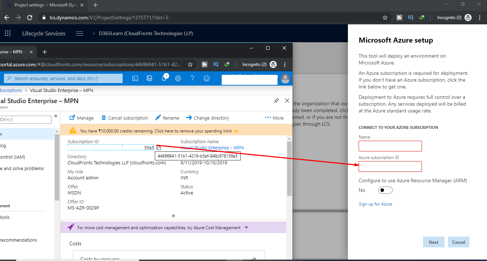
Task: Open the Sign up for Azure link
Action: click(375, 204)
